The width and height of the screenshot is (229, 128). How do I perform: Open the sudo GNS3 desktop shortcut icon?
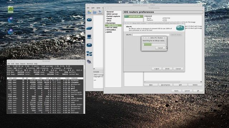tap(10, 32)
